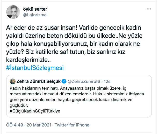Open the öykü serter display name
This screenshot has width=159, height=134.
tap(34, 9)
